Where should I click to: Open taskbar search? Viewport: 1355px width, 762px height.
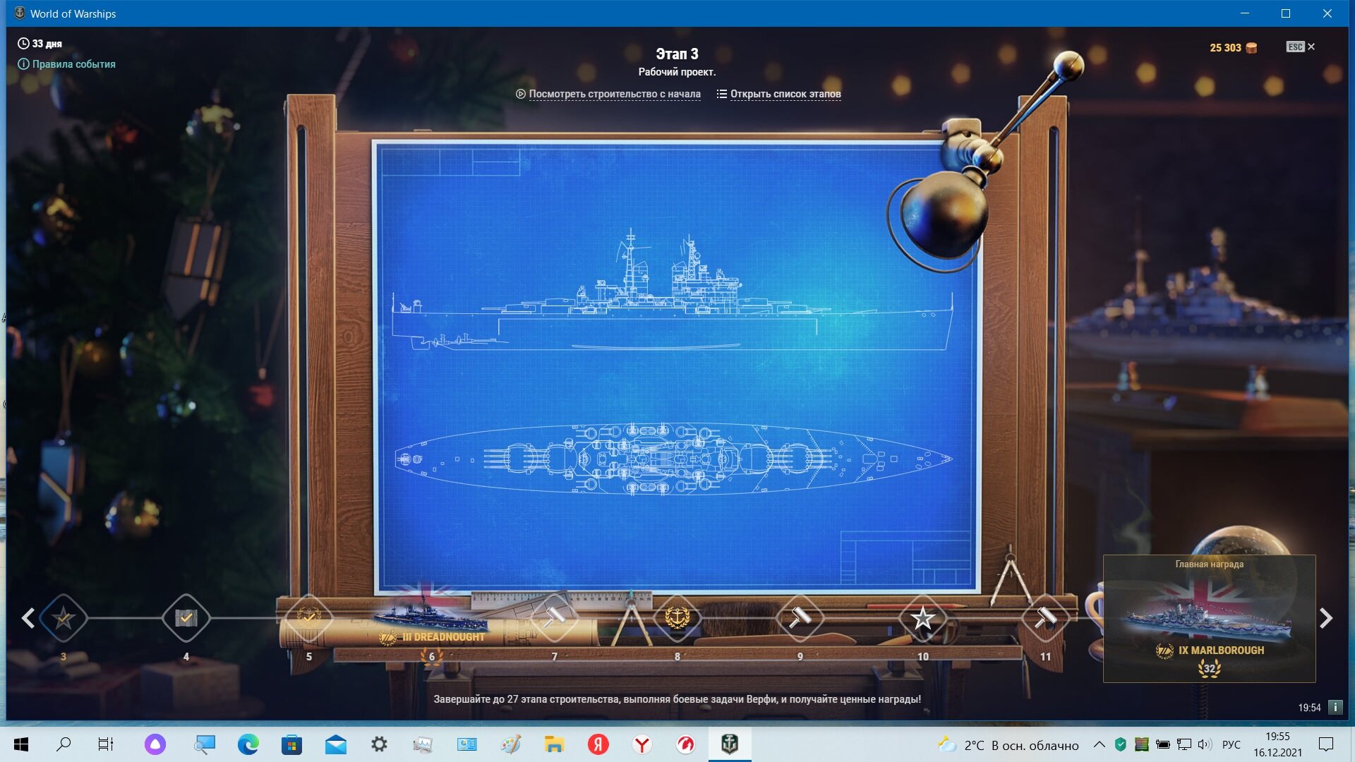click(x=64, y=744)
